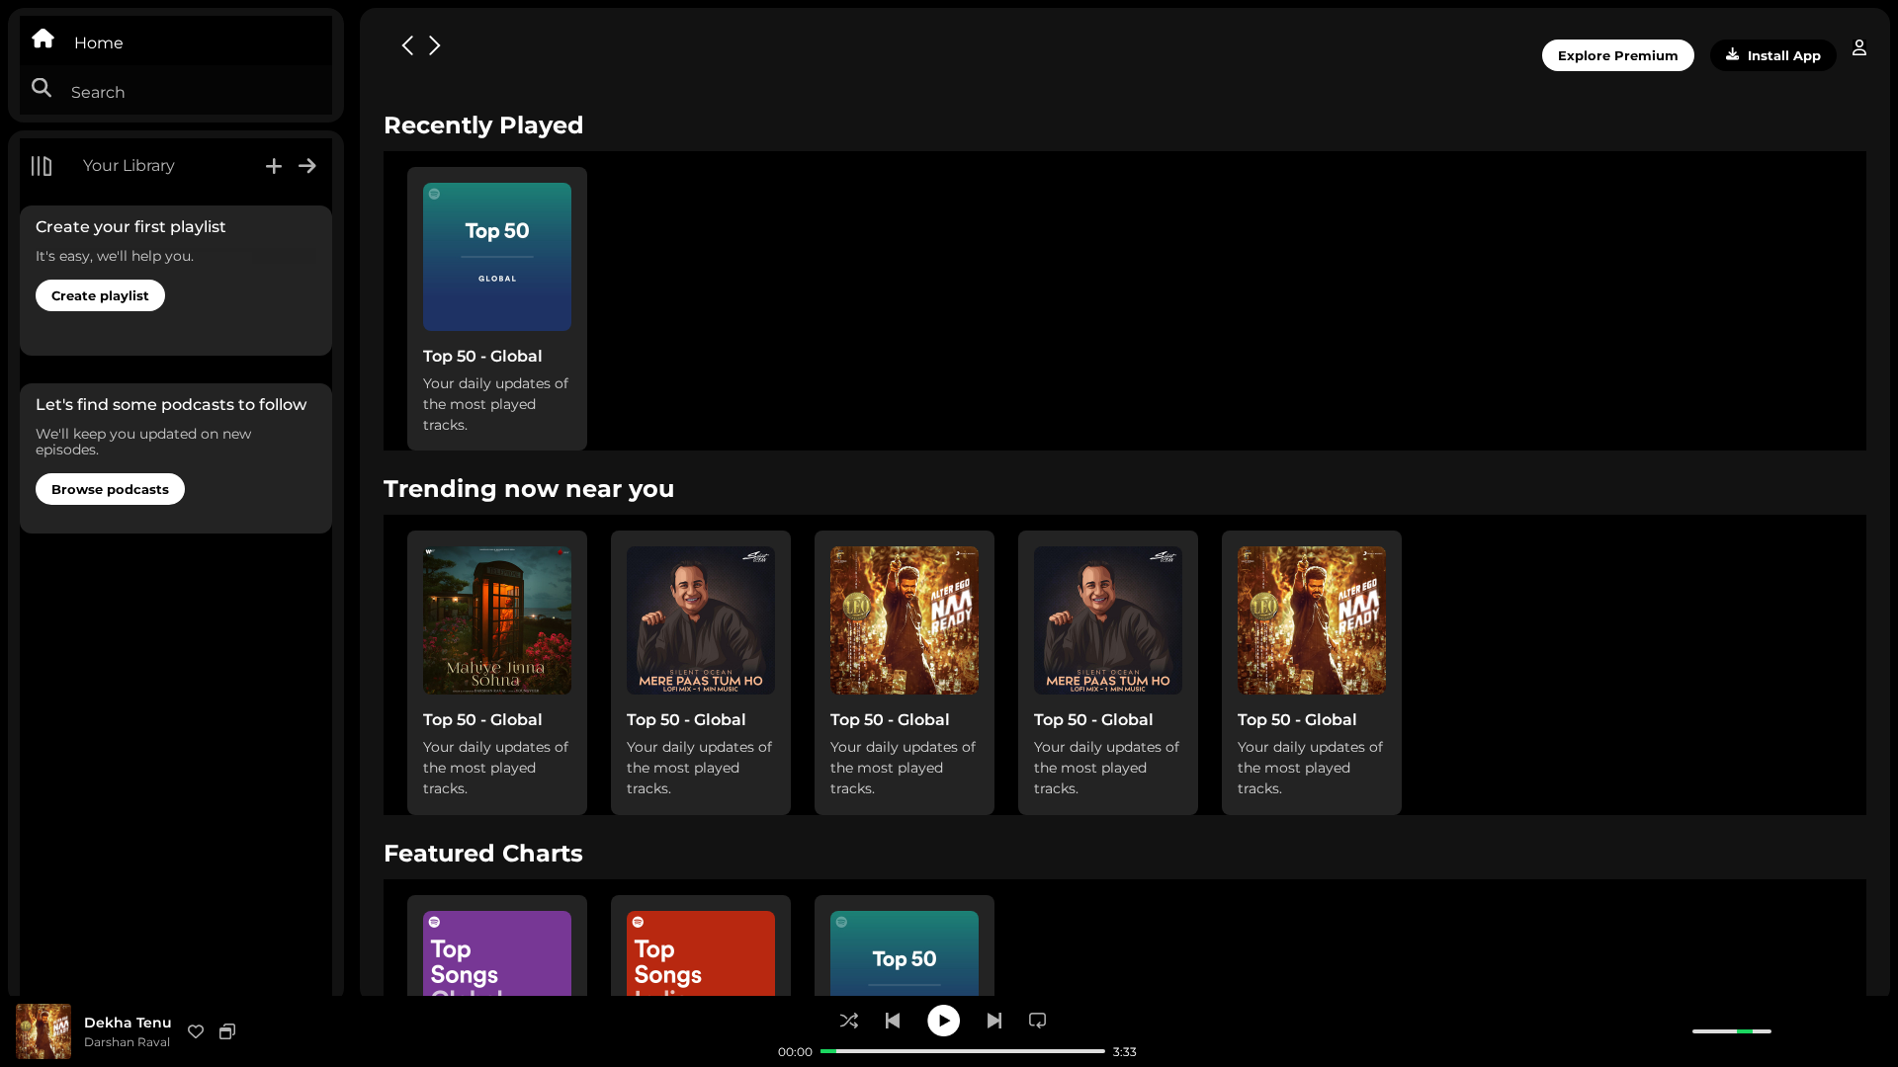1898x1067 pixels.
Task: Open picture-in-picture mini player icon
Action: (x=227, y=1031)
